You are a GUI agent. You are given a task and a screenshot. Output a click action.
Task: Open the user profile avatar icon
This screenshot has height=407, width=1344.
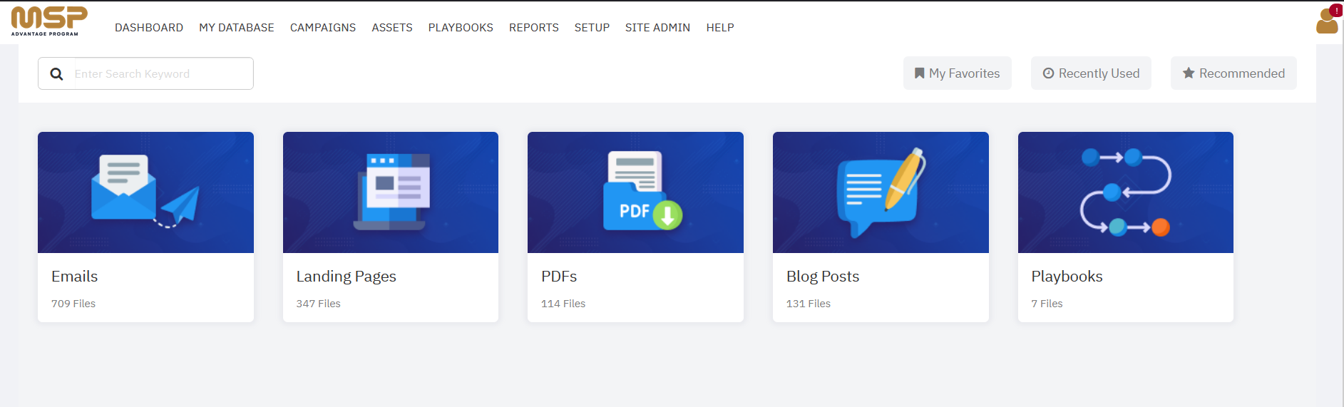click(1326, 22)
